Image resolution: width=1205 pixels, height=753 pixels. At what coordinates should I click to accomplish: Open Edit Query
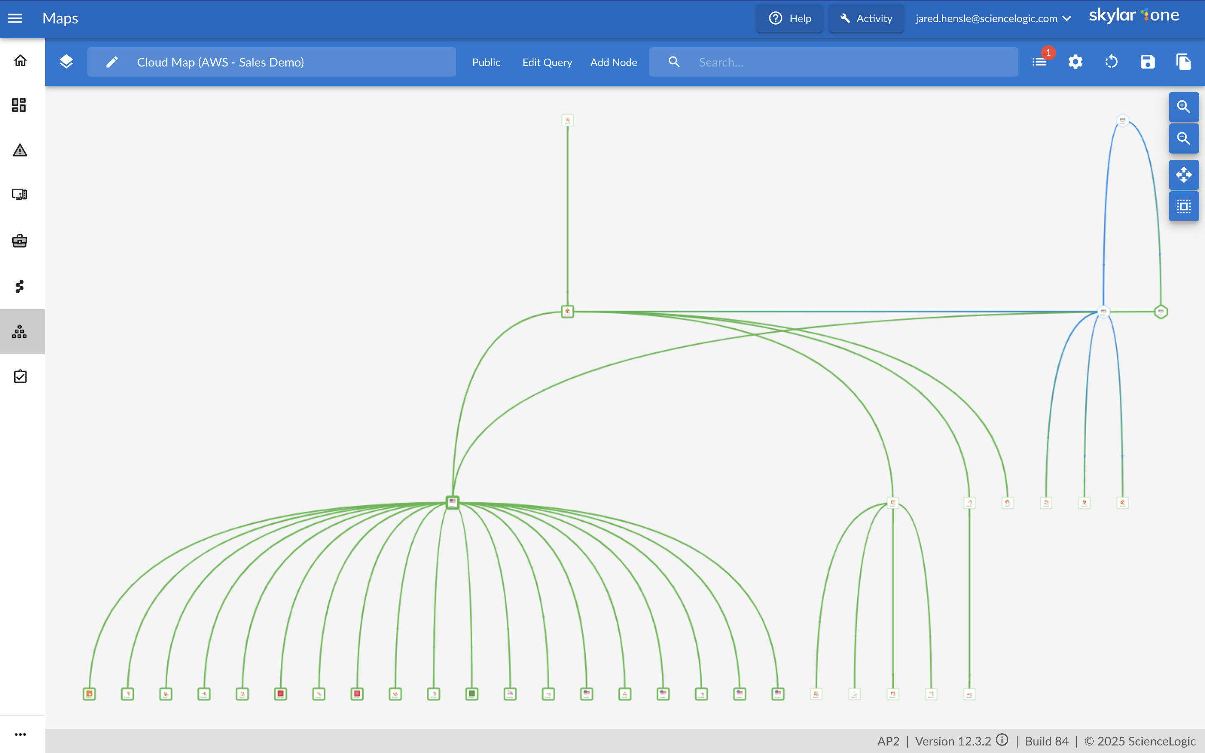click(x=547, y=62)
